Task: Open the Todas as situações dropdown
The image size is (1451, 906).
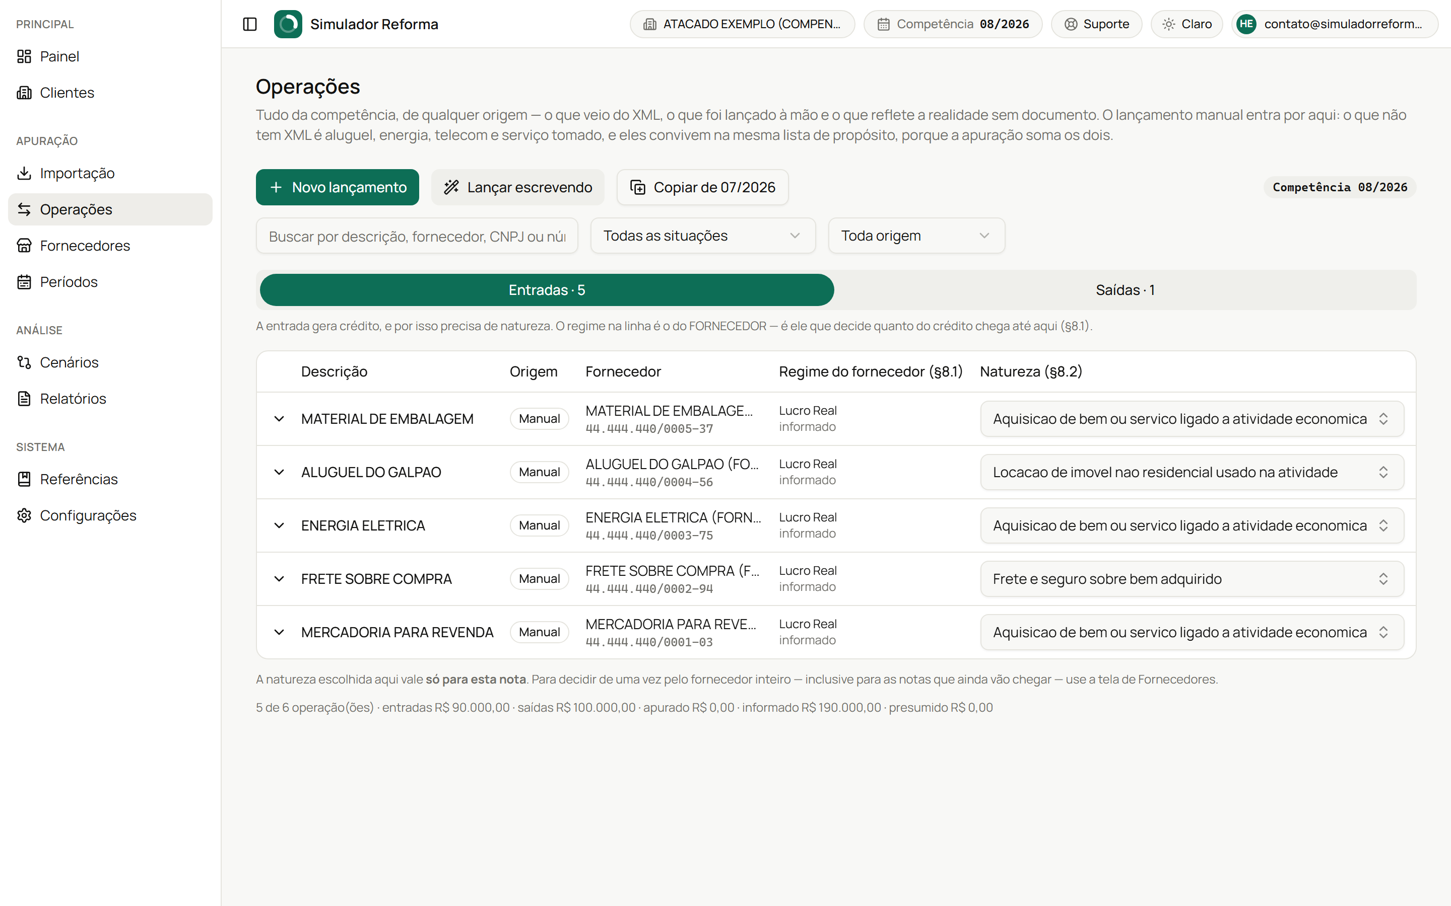Action: point(703,236)
